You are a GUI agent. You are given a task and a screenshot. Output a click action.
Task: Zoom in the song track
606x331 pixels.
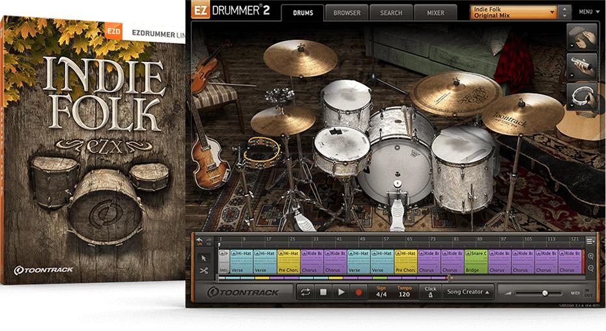click(x=590, y=256)
